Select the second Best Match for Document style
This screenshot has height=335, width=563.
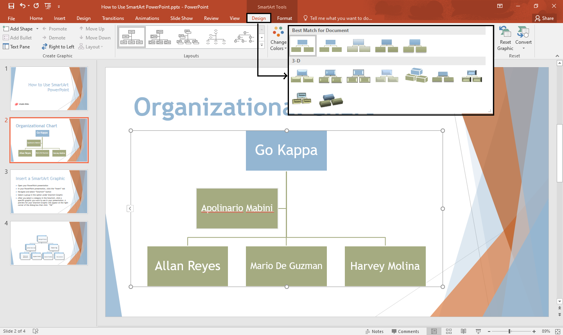click(x=330, y=46)
